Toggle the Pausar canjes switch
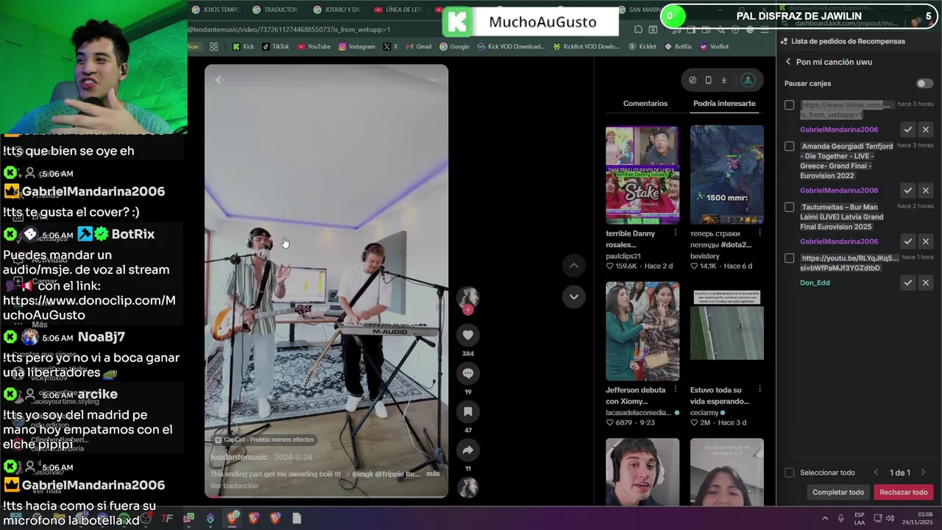 pyautogui.click(x=924, y=84)
